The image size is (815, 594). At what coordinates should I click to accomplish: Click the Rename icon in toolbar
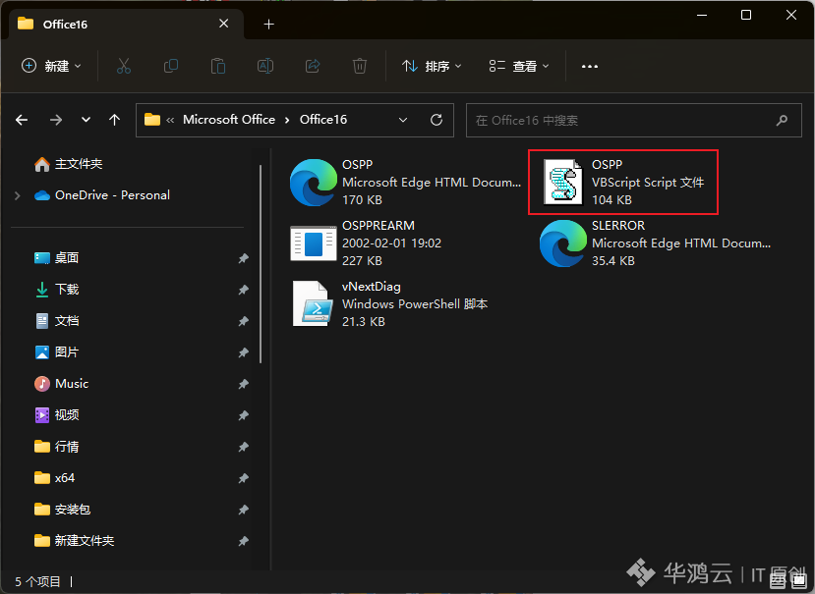(x=265, y=66)
